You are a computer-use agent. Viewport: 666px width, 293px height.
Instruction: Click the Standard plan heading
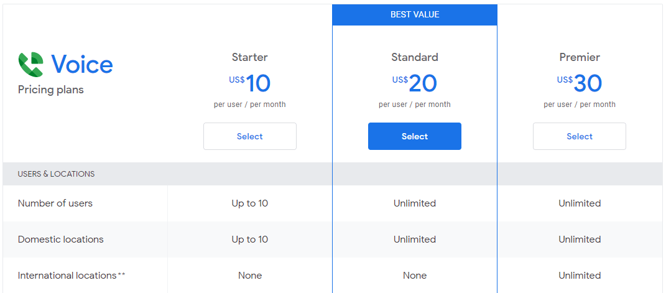(414, 57)
